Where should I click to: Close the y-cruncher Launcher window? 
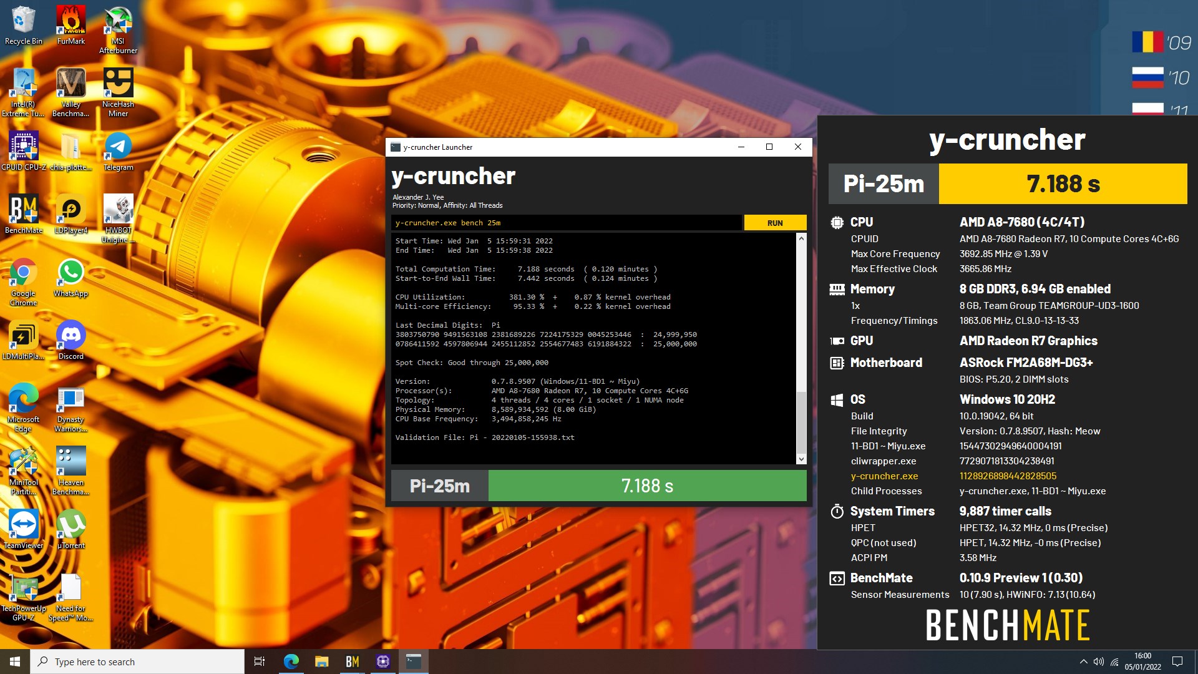tap(797, 147)
